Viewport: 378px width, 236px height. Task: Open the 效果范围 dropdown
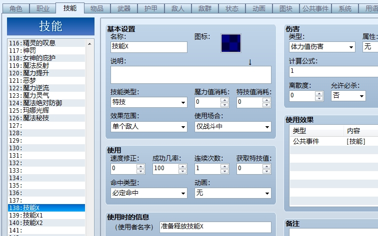(149, 127)
